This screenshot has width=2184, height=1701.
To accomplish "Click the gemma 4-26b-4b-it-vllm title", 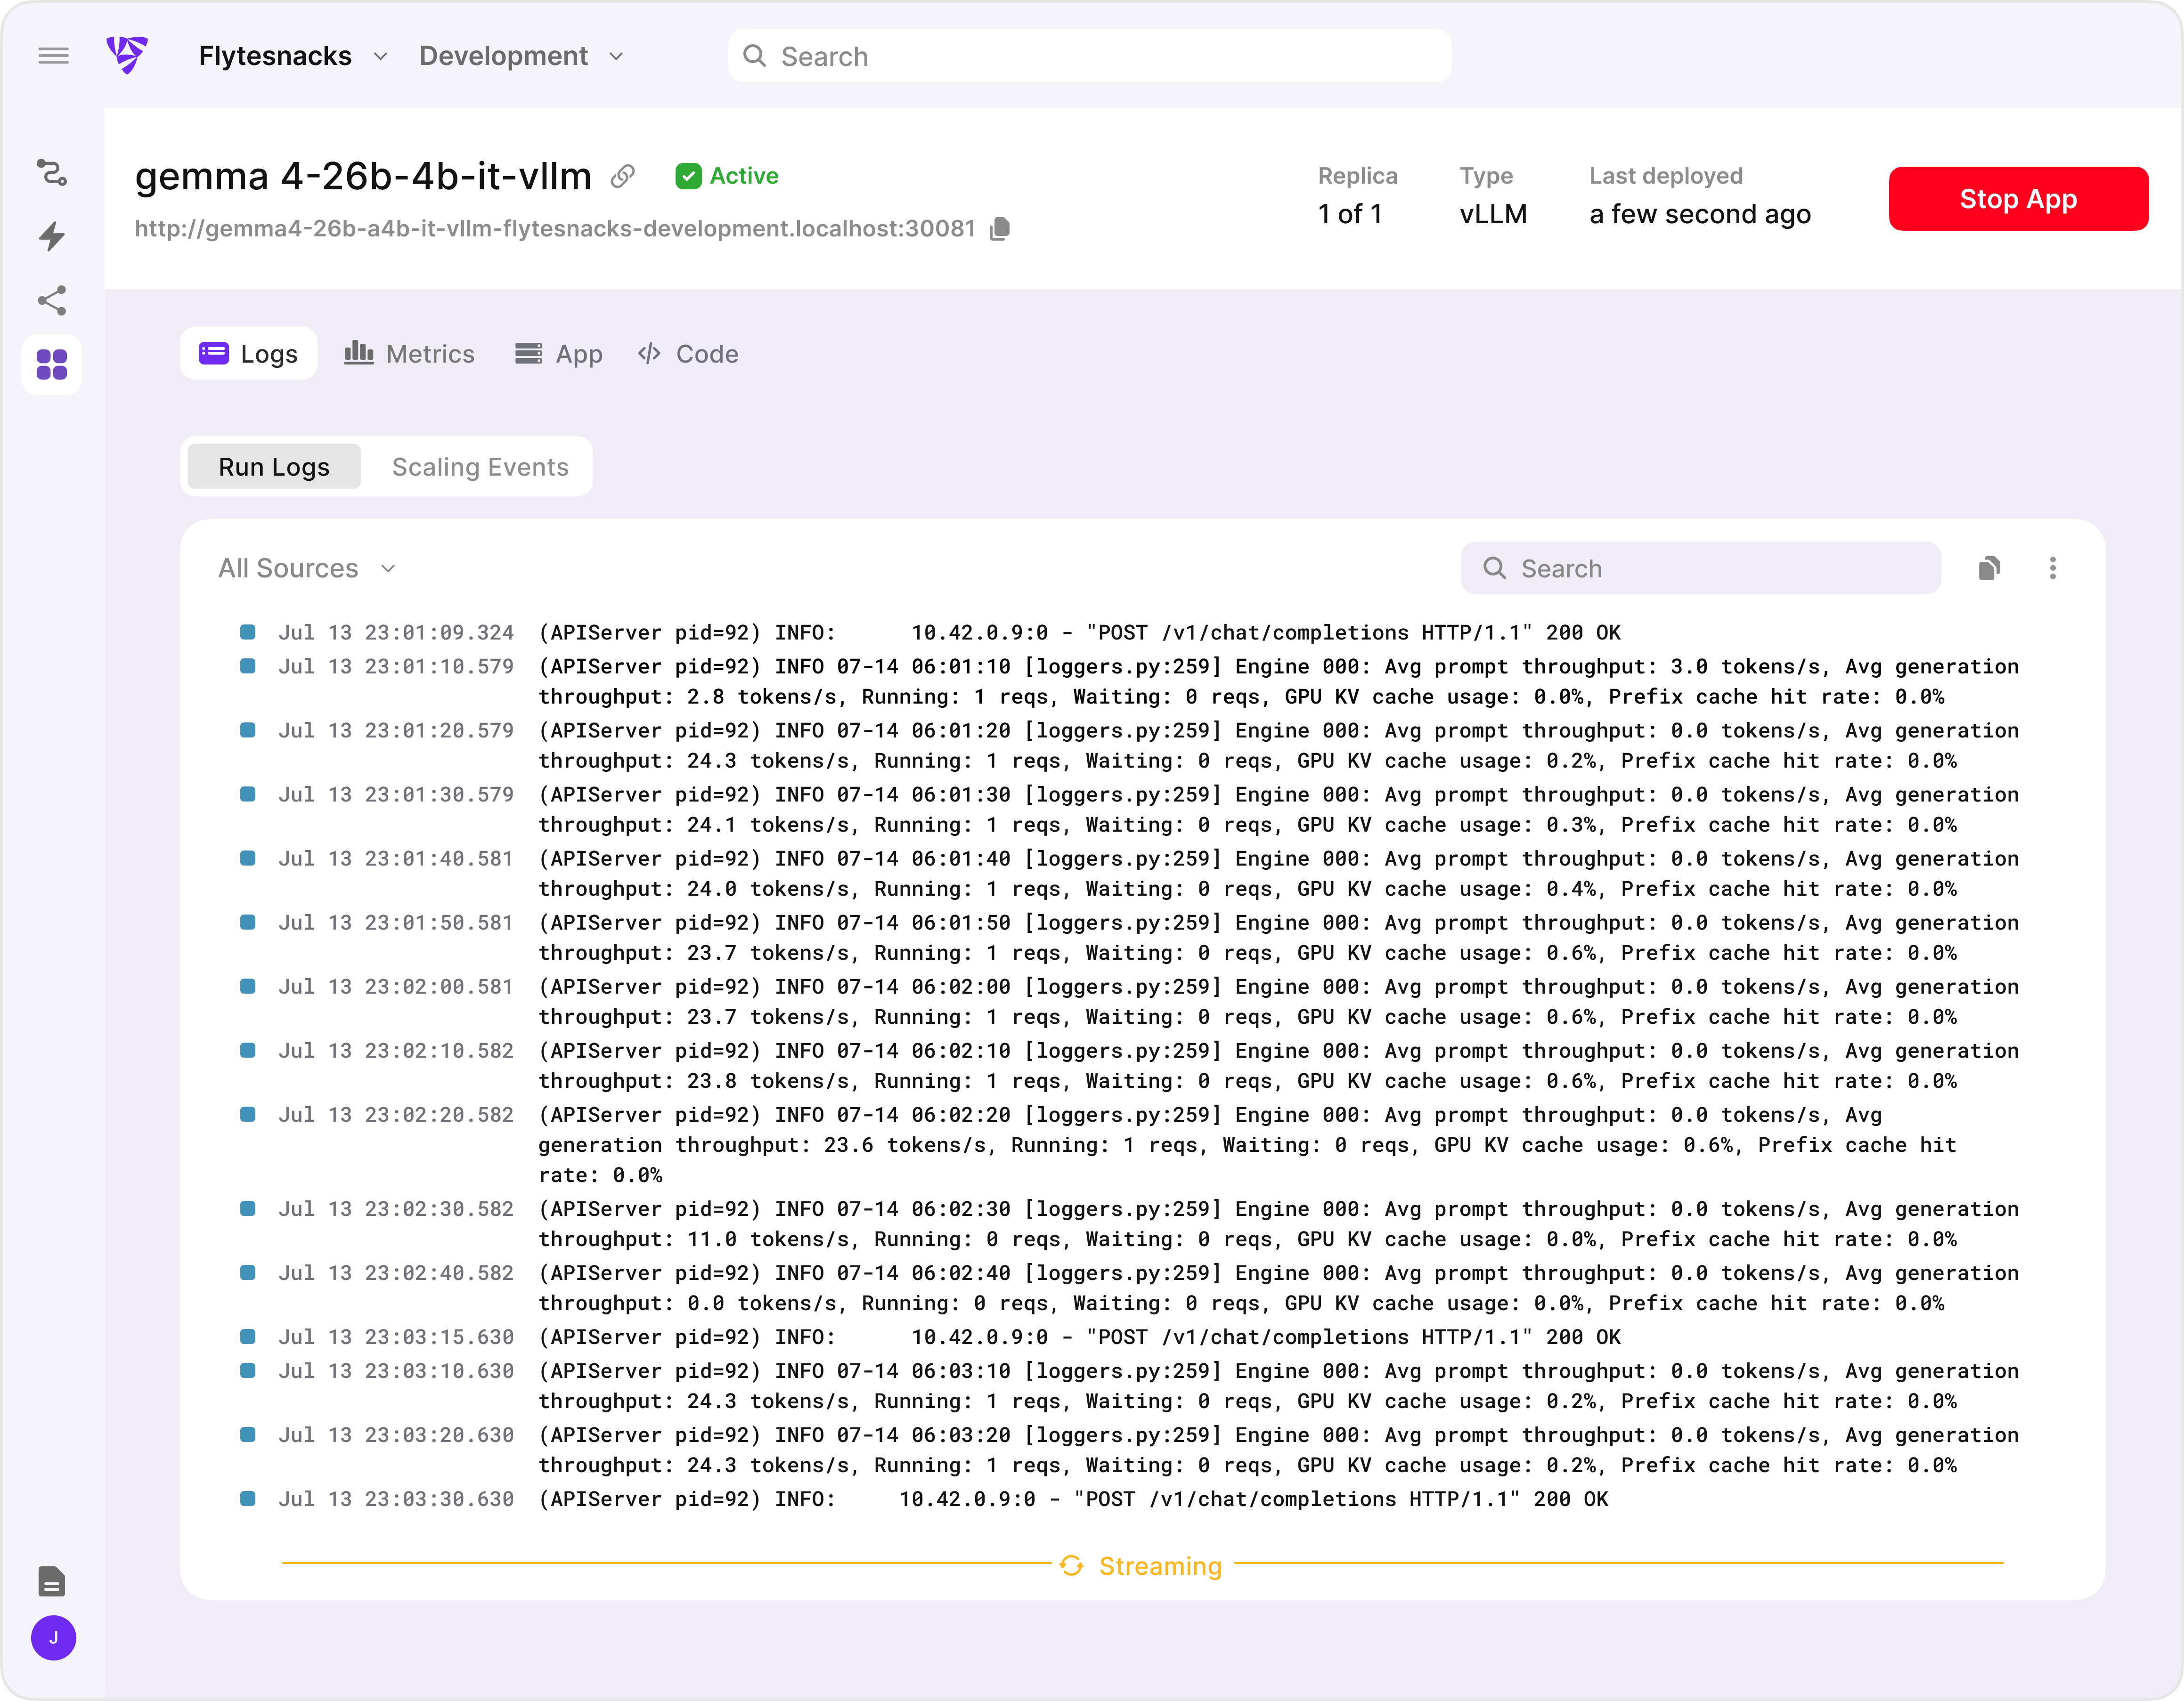I will click(363, 176).
